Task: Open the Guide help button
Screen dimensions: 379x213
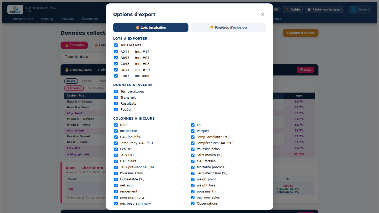Action: click(x=292, y=9)
